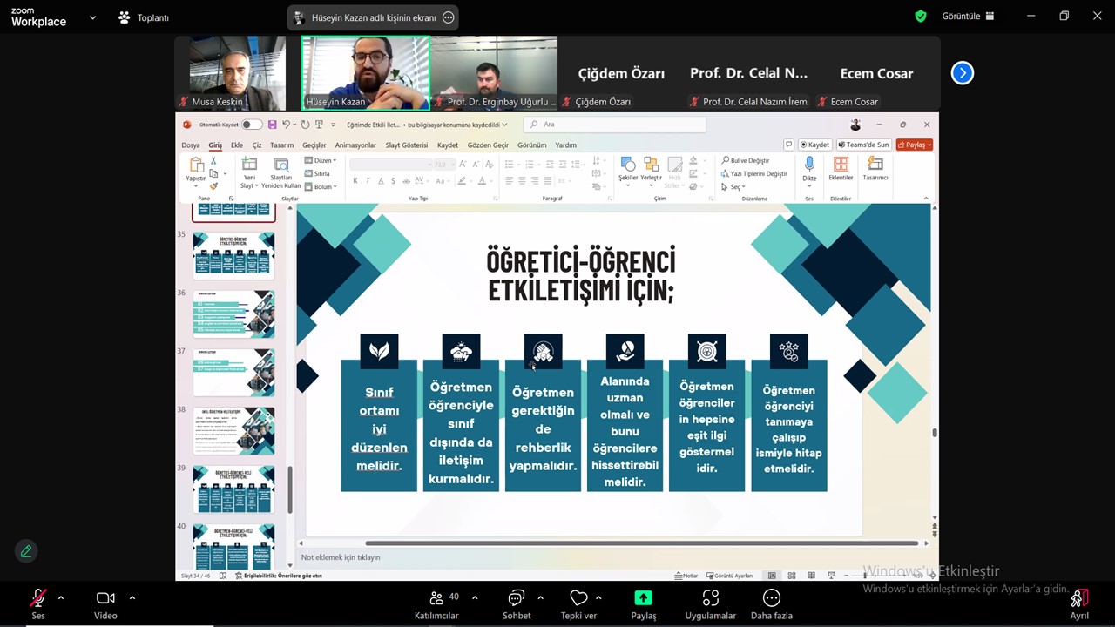Start slideshow from status bar icon

[x=832, y=576]
